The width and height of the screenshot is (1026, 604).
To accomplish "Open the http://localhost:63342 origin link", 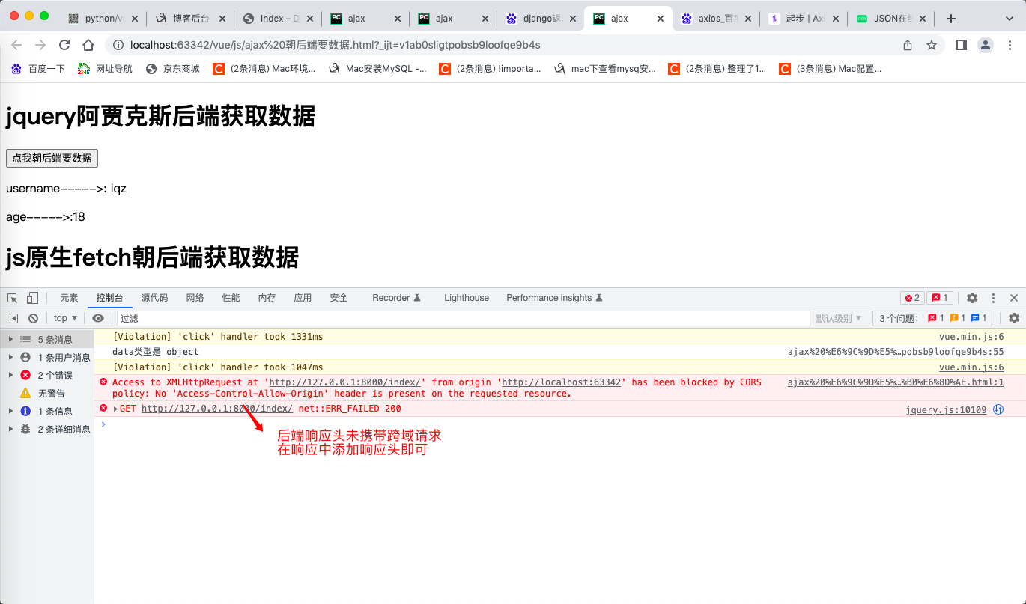I will 561,382.
